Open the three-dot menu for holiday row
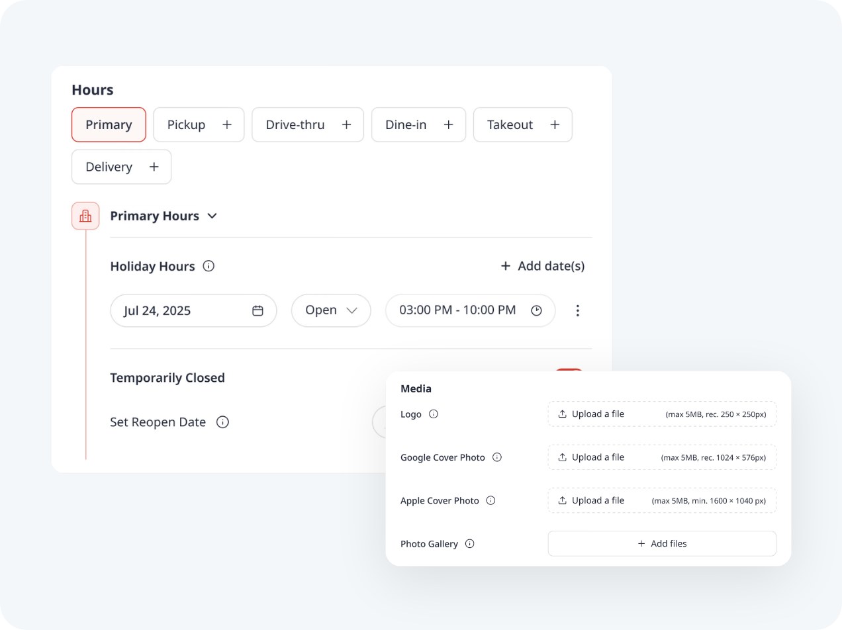This screenshot has width=842, height=630. pyautogui.click(x=578, y=310)
